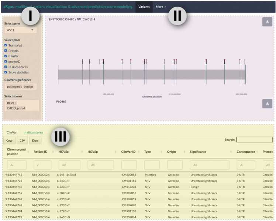Sort by the Consequence column header
The height and width of the screenshot is (221, 276).
246,152
